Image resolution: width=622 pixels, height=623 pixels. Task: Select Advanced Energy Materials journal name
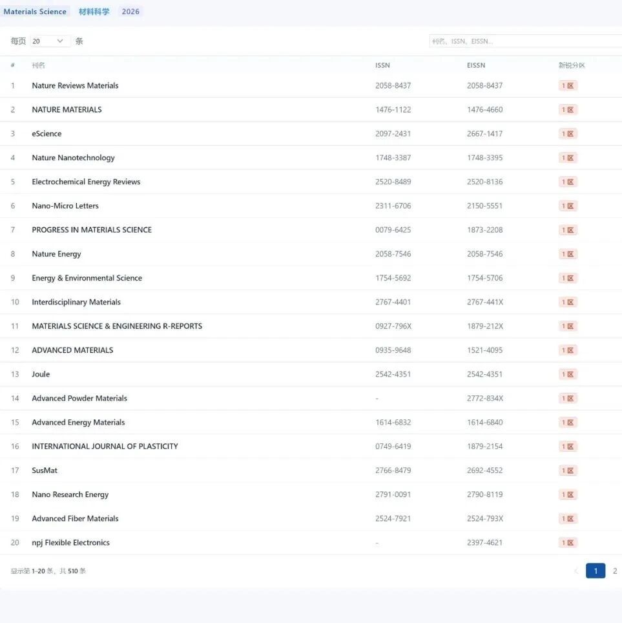pos(78,422)
